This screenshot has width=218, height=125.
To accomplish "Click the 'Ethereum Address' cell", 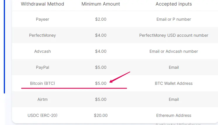I will pos(174,115).
